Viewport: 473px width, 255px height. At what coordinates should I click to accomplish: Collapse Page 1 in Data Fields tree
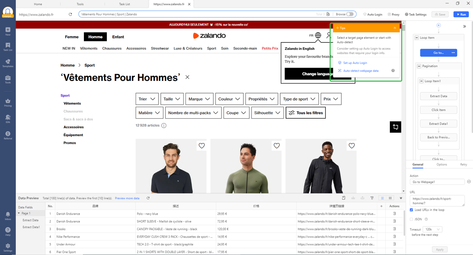19,214
